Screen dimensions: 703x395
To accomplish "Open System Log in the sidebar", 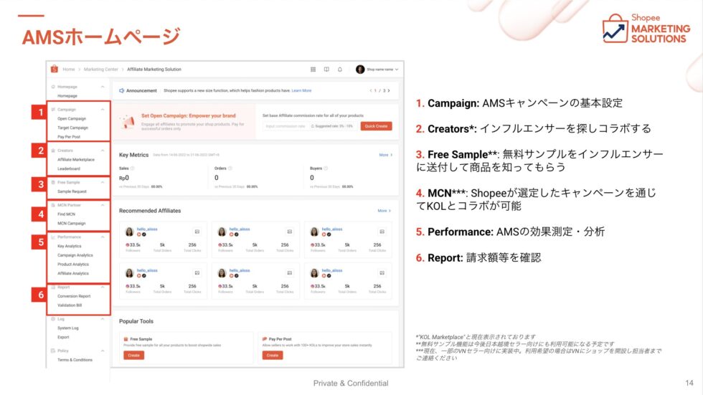I will (x=67, y=328).
